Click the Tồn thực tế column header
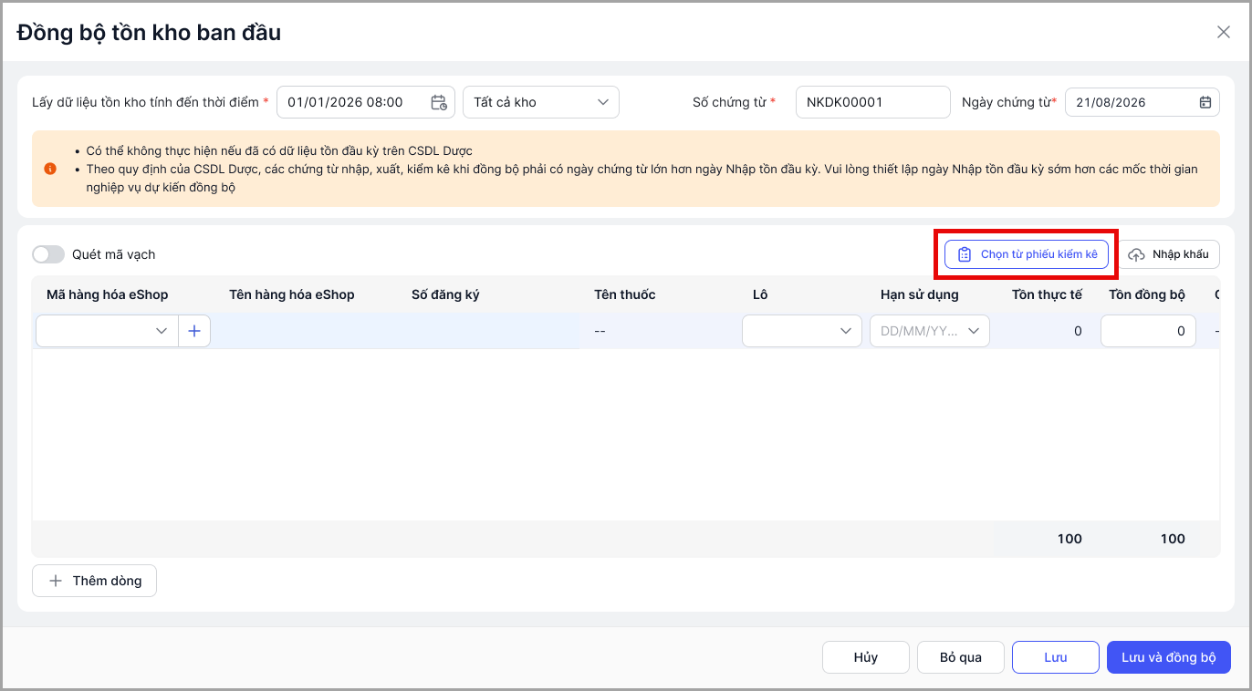This screenshot has height=691, width=1252. pyautogui.click(x=1048, y=294)
